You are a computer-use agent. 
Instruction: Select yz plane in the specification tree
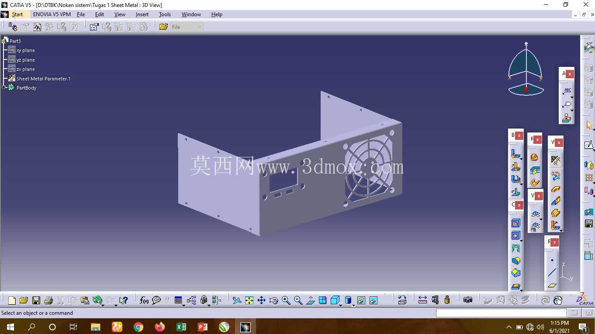pos(25,60)
